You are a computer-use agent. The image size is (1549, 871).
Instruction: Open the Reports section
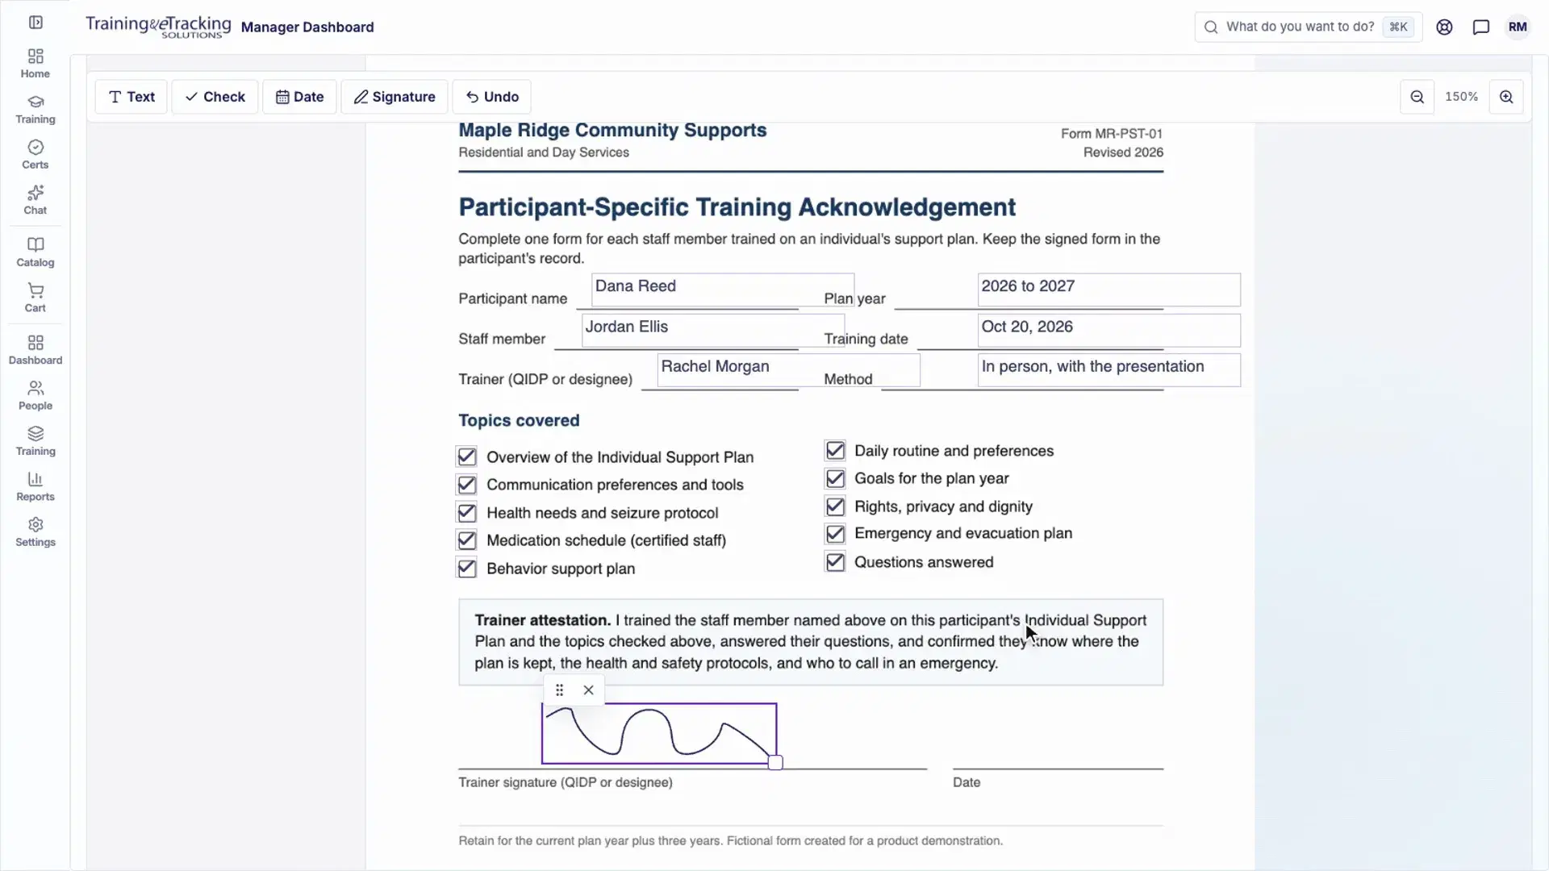click(35, 487)
